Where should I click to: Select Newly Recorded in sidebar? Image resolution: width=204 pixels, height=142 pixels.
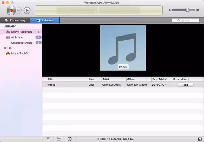coord(21,32)
